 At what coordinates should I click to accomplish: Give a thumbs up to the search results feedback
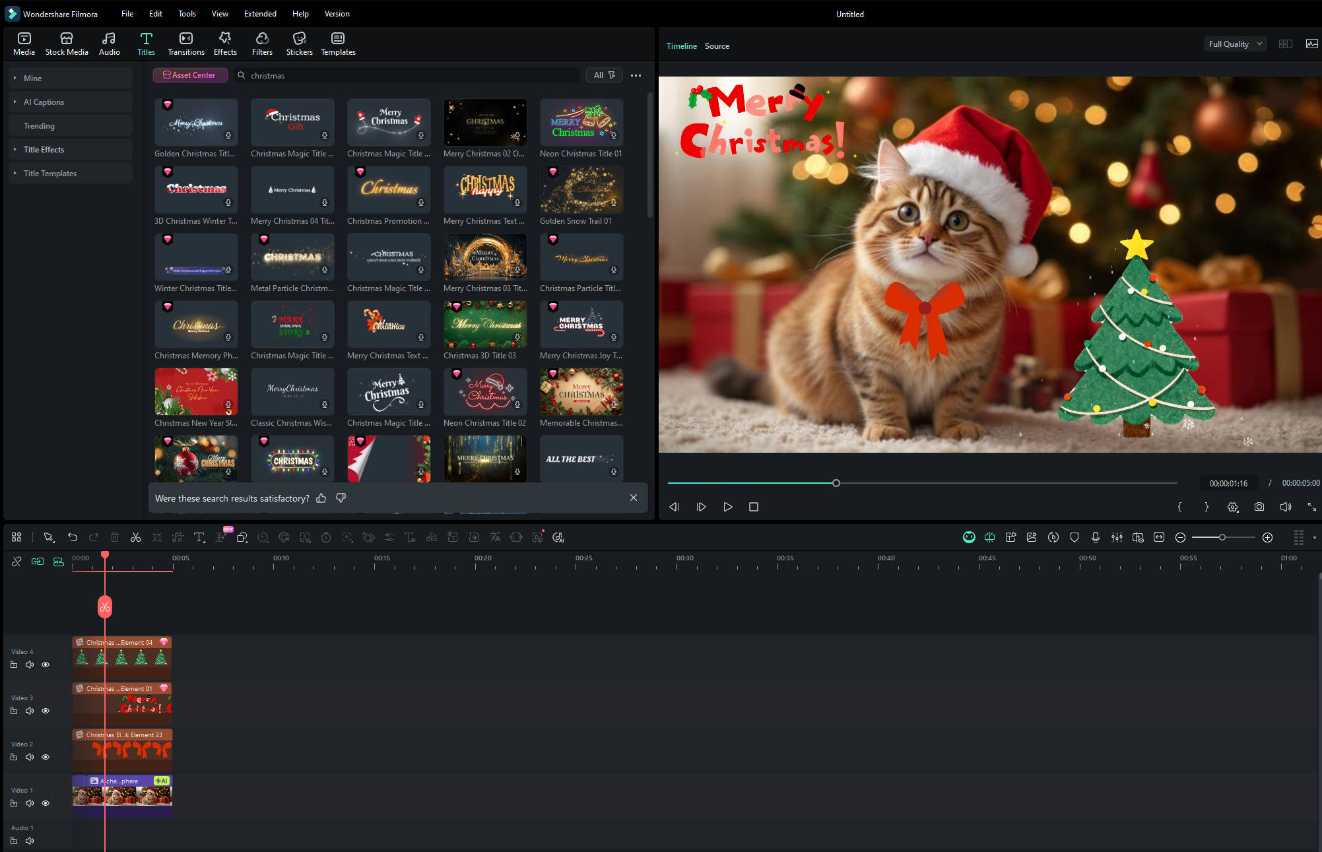pos(321,498)
